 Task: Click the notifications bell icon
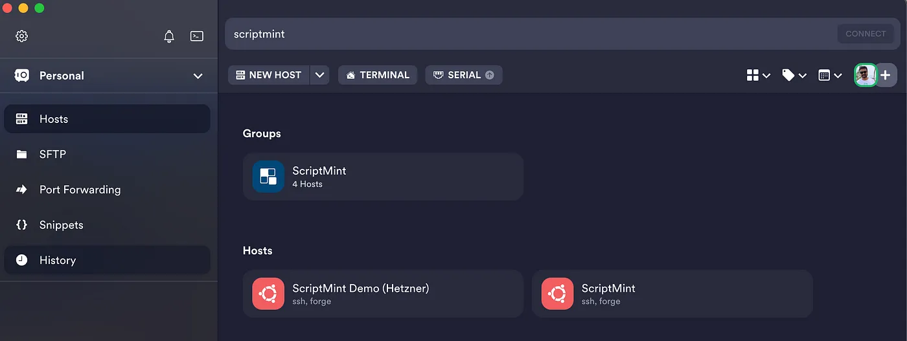coord(169,36)
